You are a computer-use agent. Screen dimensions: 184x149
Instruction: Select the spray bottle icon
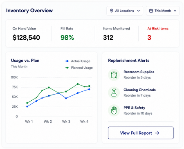click(x=114, y=93)
